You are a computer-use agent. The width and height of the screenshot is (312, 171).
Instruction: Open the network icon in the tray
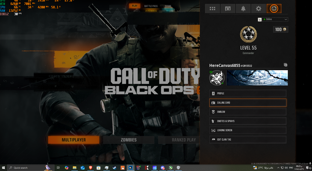point(282,168)
